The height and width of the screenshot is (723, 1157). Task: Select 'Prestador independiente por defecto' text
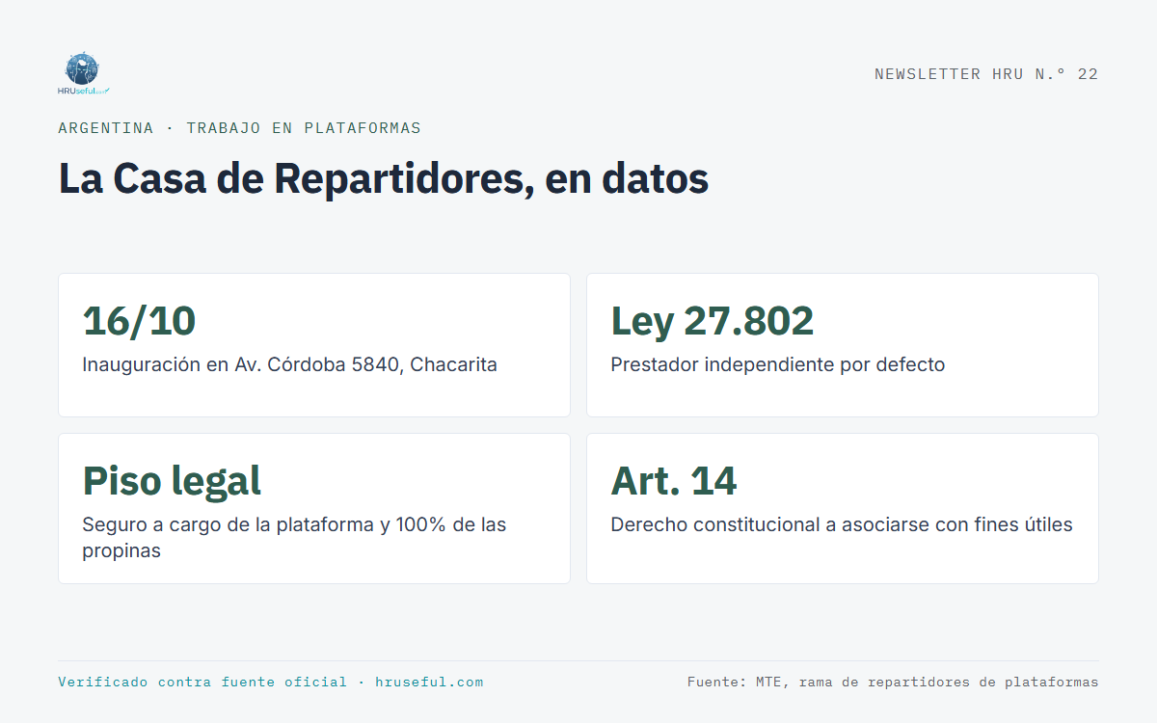pos(778,365)
